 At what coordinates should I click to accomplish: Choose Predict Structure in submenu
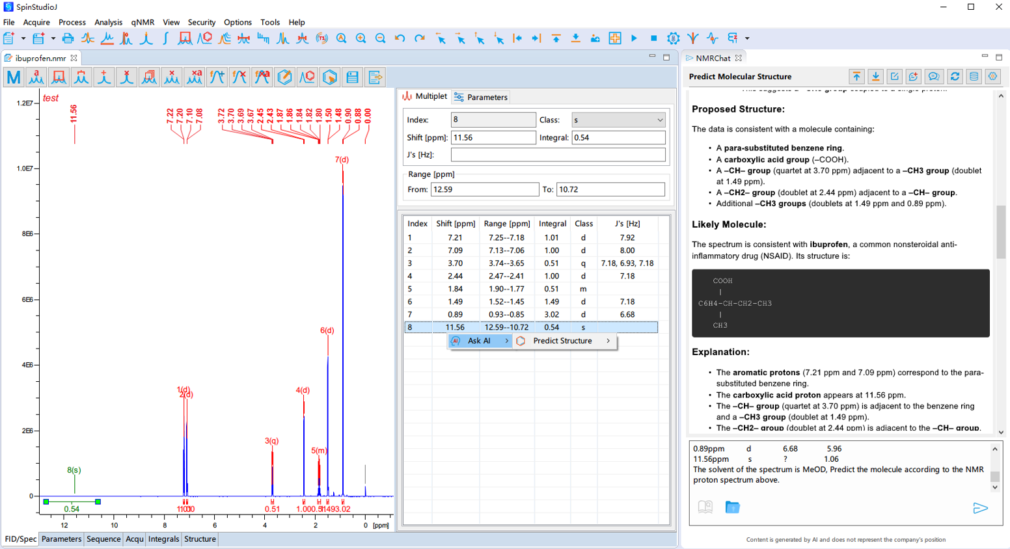564,341
